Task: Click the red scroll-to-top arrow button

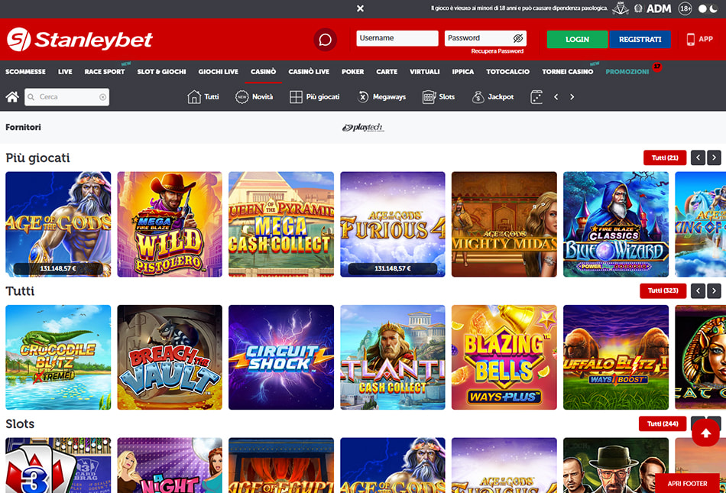Action: pos(705,433)
